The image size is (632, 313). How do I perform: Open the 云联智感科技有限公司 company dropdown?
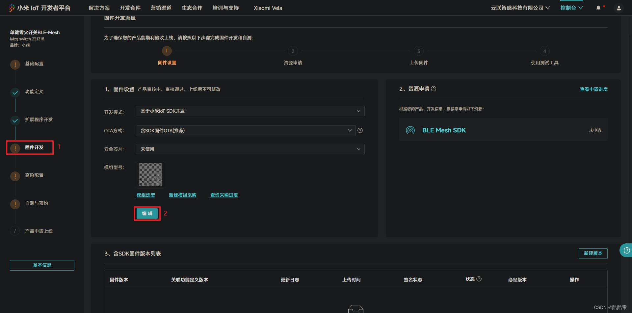(x=520, y=8)
